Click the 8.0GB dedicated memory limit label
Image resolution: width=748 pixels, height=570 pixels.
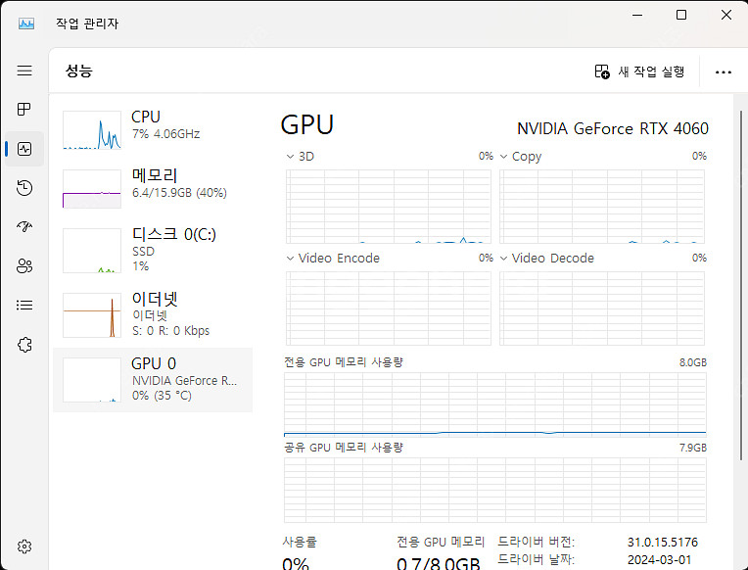pos(693,362)
